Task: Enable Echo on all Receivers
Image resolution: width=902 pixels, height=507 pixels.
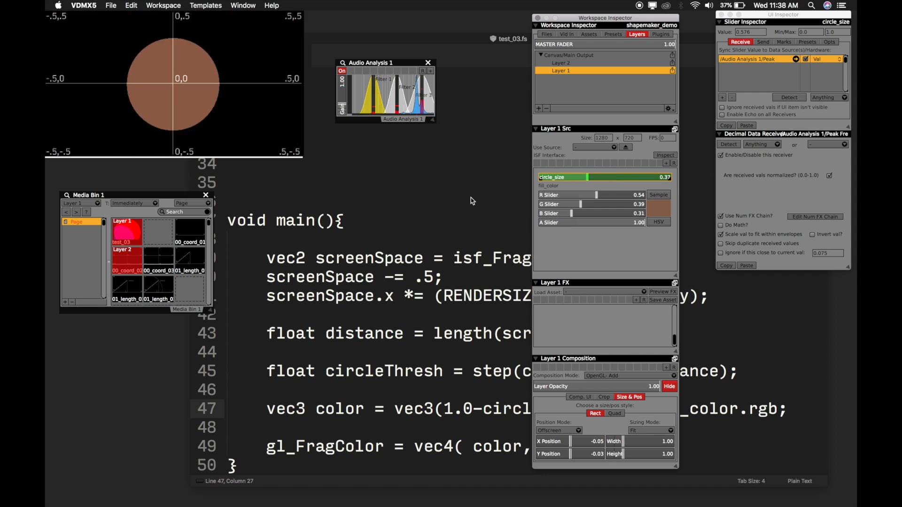Action: coord(722,115)
